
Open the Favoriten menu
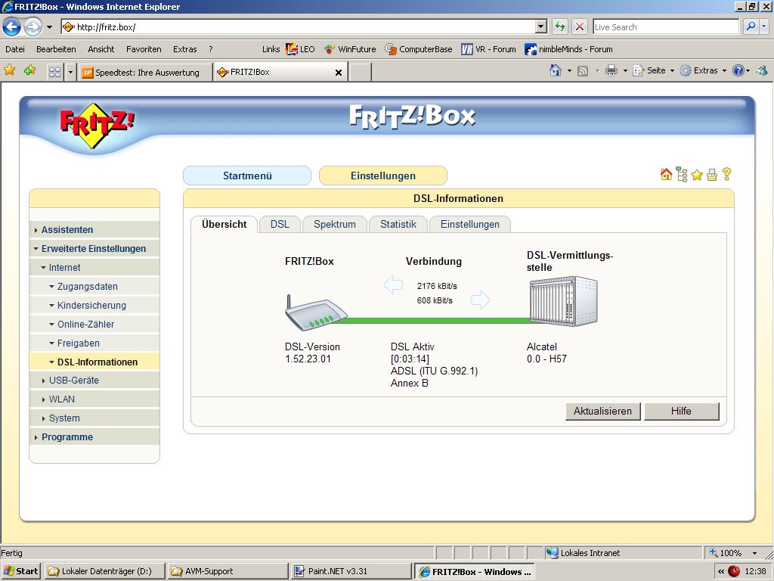pyautogui.click(x=144, y=49)
